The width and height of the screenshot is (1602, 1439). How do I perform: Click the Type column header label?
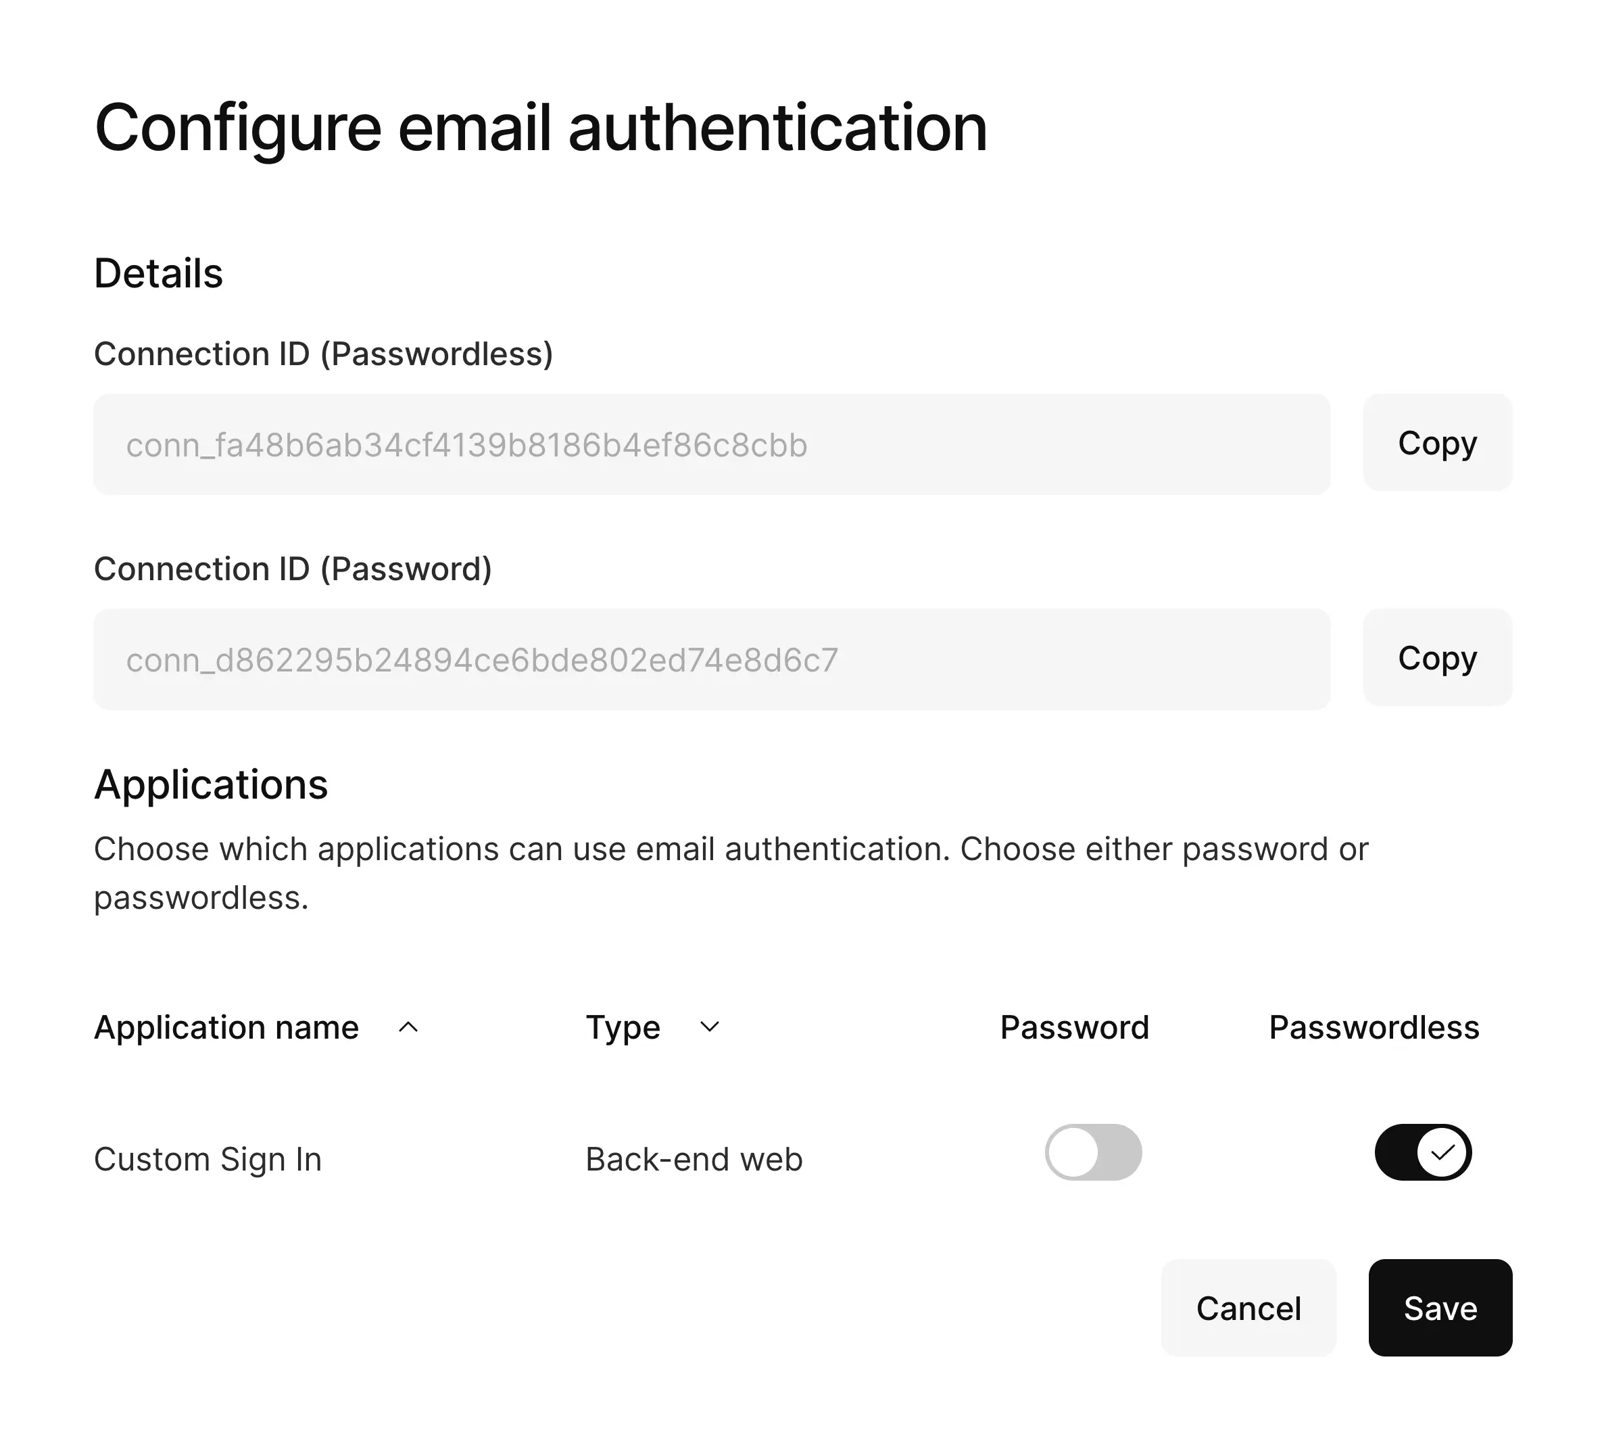point(623,1027)
